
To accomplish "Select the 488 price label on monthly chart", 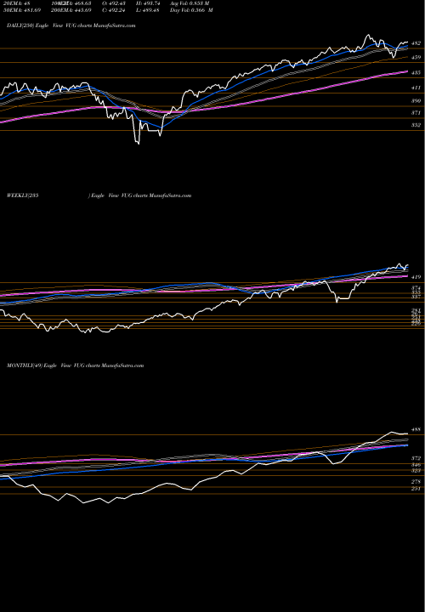I will point(416,429).
